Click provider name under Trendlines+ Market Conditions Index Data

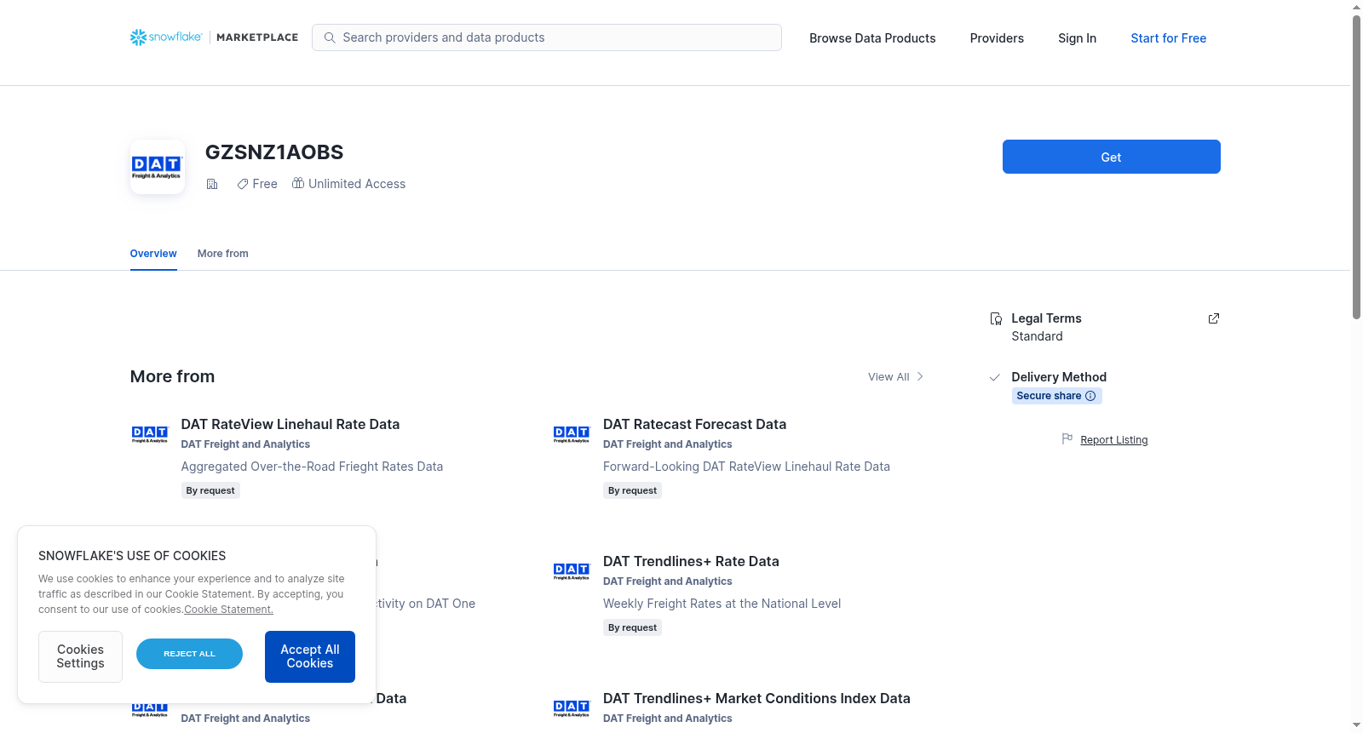coord(668,719)
